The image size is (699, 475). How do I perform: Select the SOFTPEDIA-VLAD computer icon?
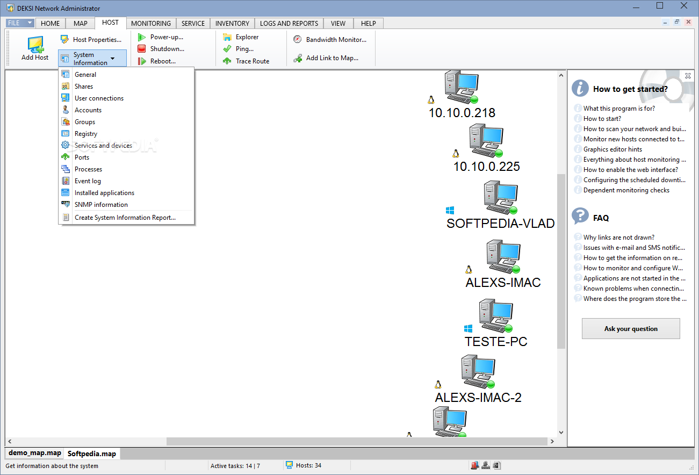pyautogui.click(x=500, y=197)
